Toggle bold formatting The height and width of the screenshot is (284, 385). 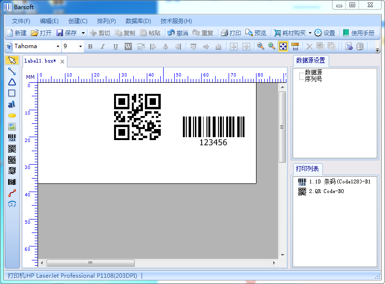click(x=90, y=46)
